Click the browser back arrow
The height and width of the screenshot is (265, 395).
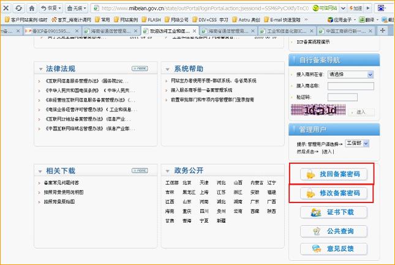click(x=6, y=9)
